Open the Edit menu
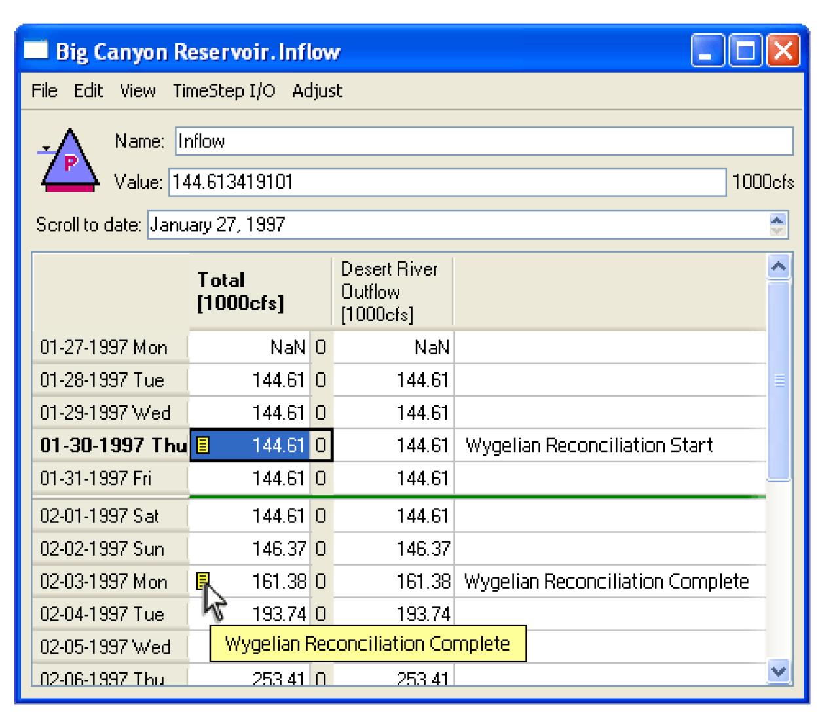The height and width of the screenshot is (726, 835). click(x=88, y=91)
